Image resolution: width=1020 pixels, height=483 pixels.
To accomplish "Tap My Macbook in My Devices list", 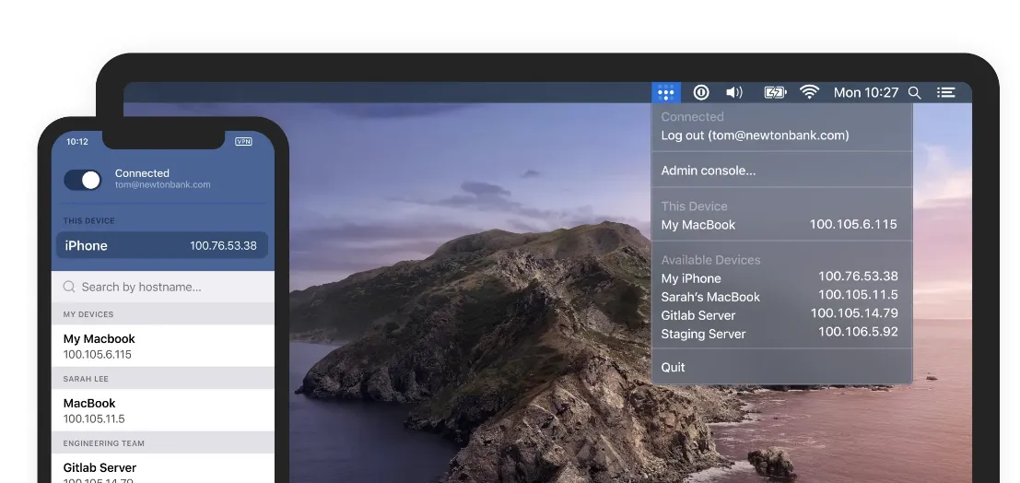I will 162,346.
